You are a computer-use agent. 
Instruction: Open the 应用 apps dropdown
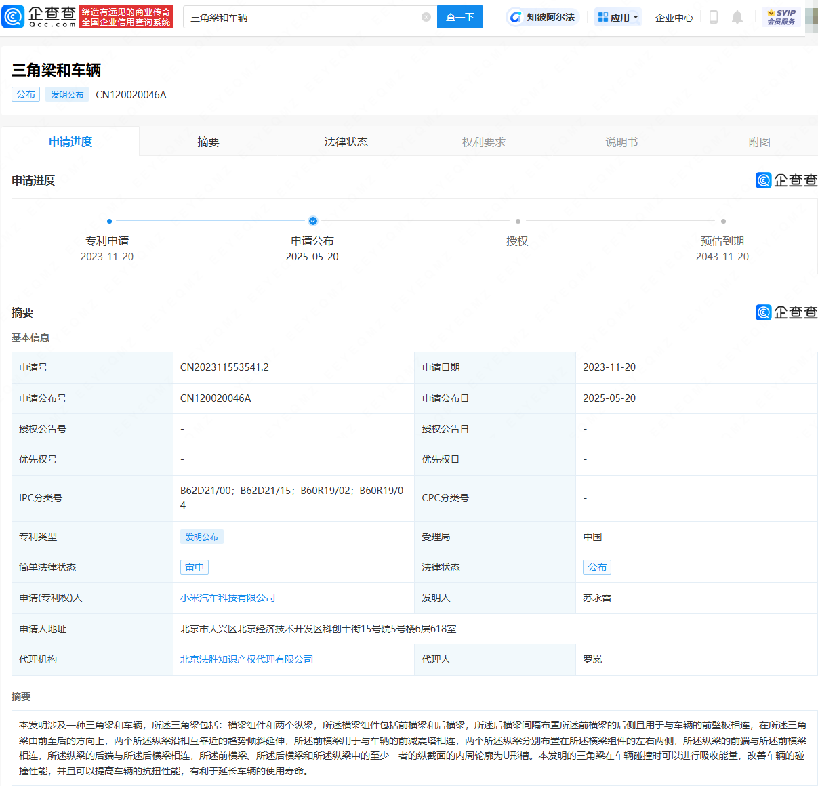pos(618,17)
